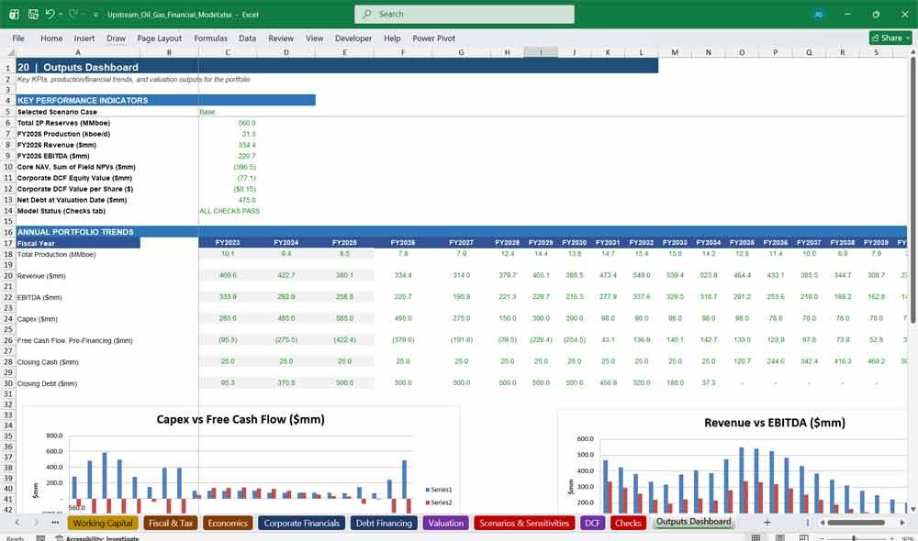The width and height of the screenshot is (918, 541).
Task: Click the Excel app icon in the title bar
Action: 14,14
